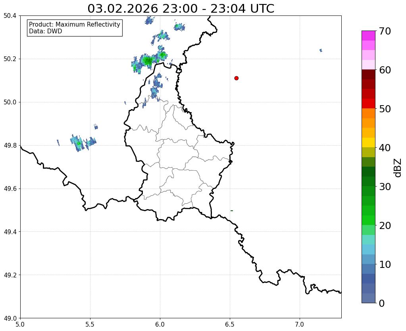Click the latitude tick label '49.2'
The height and width of the screenshot is (331, 406).
coord(10,275)
